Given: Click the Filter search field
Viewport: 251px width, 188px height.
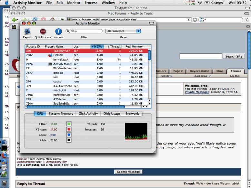Looking at the screenshot, I should tap(84, 31).
